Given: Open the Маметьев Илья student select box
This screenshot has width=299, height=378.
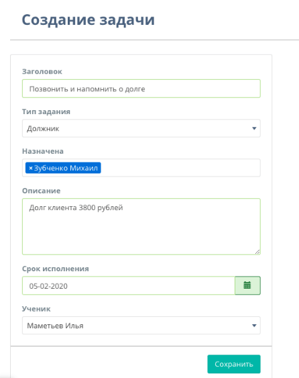Looking at the screenshot, I should [x=141, y=326].
